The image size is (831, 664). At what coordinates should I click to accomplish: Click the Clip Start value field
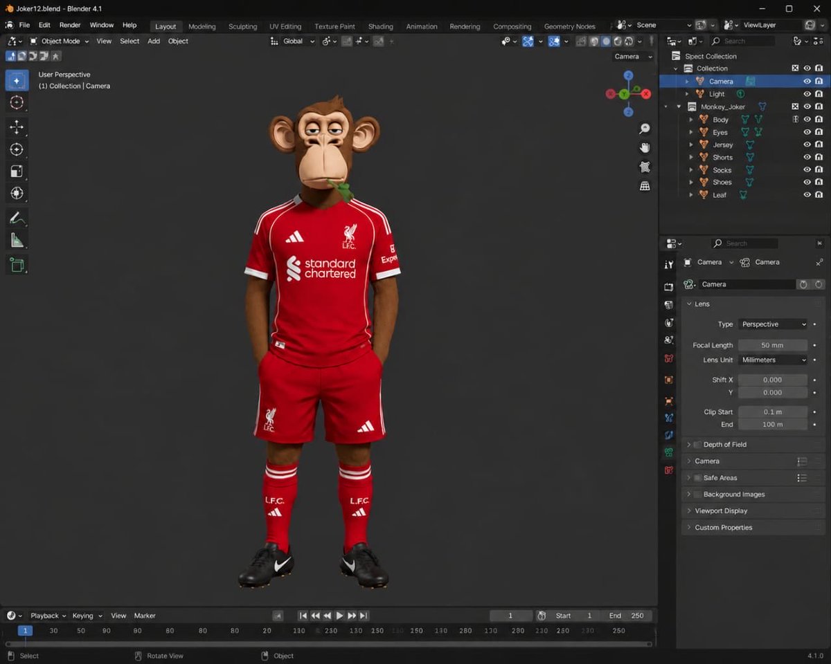point(773,412)
